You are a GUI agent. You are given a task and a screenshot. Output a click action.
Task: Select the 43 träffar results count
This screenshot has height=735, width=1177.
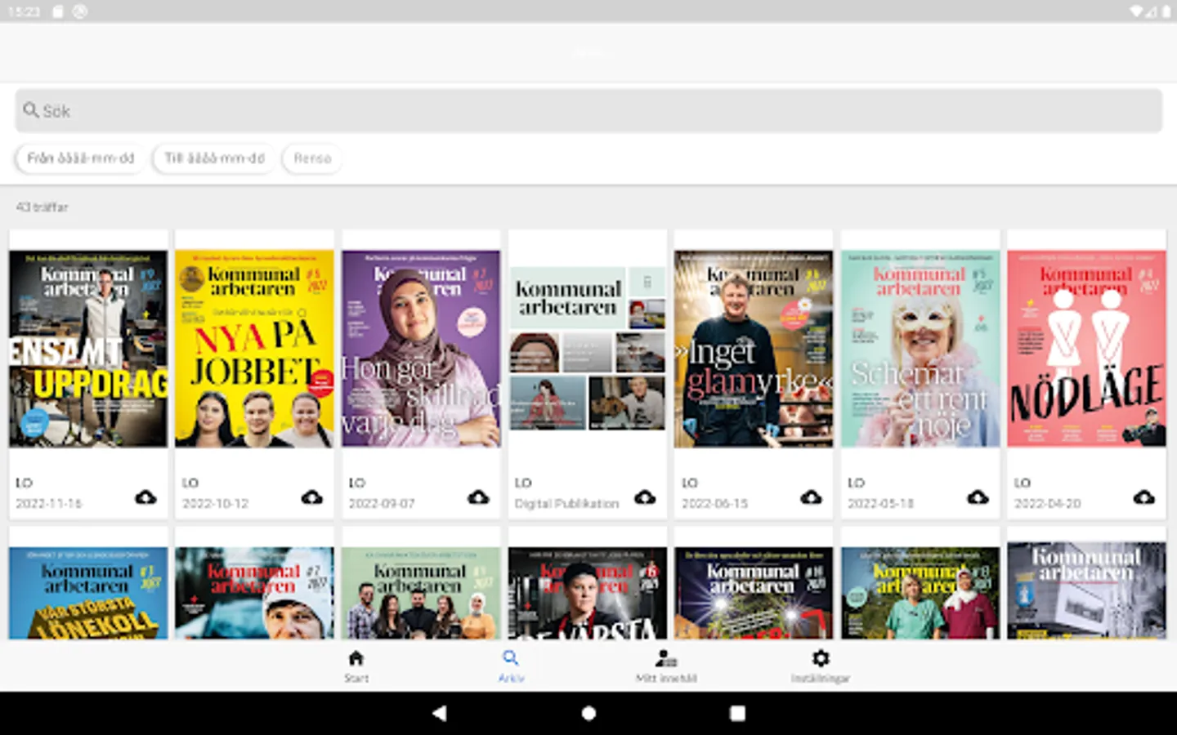[x=43, y=207]
